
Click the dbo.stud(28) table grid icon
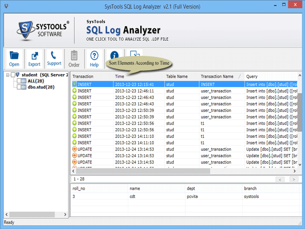[x=23, y=87]
